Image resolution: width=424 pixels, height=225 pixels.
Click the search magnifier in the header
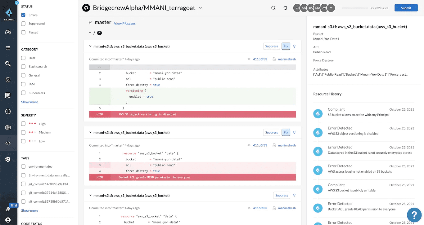273,8
